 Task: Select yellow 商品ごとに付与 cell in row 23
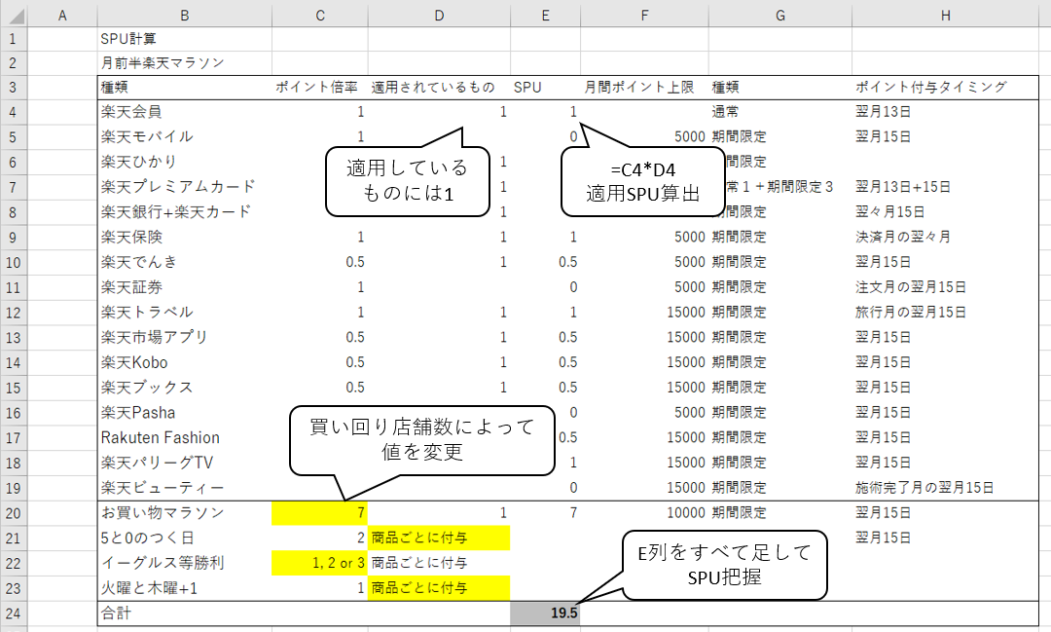coord(439,588)
